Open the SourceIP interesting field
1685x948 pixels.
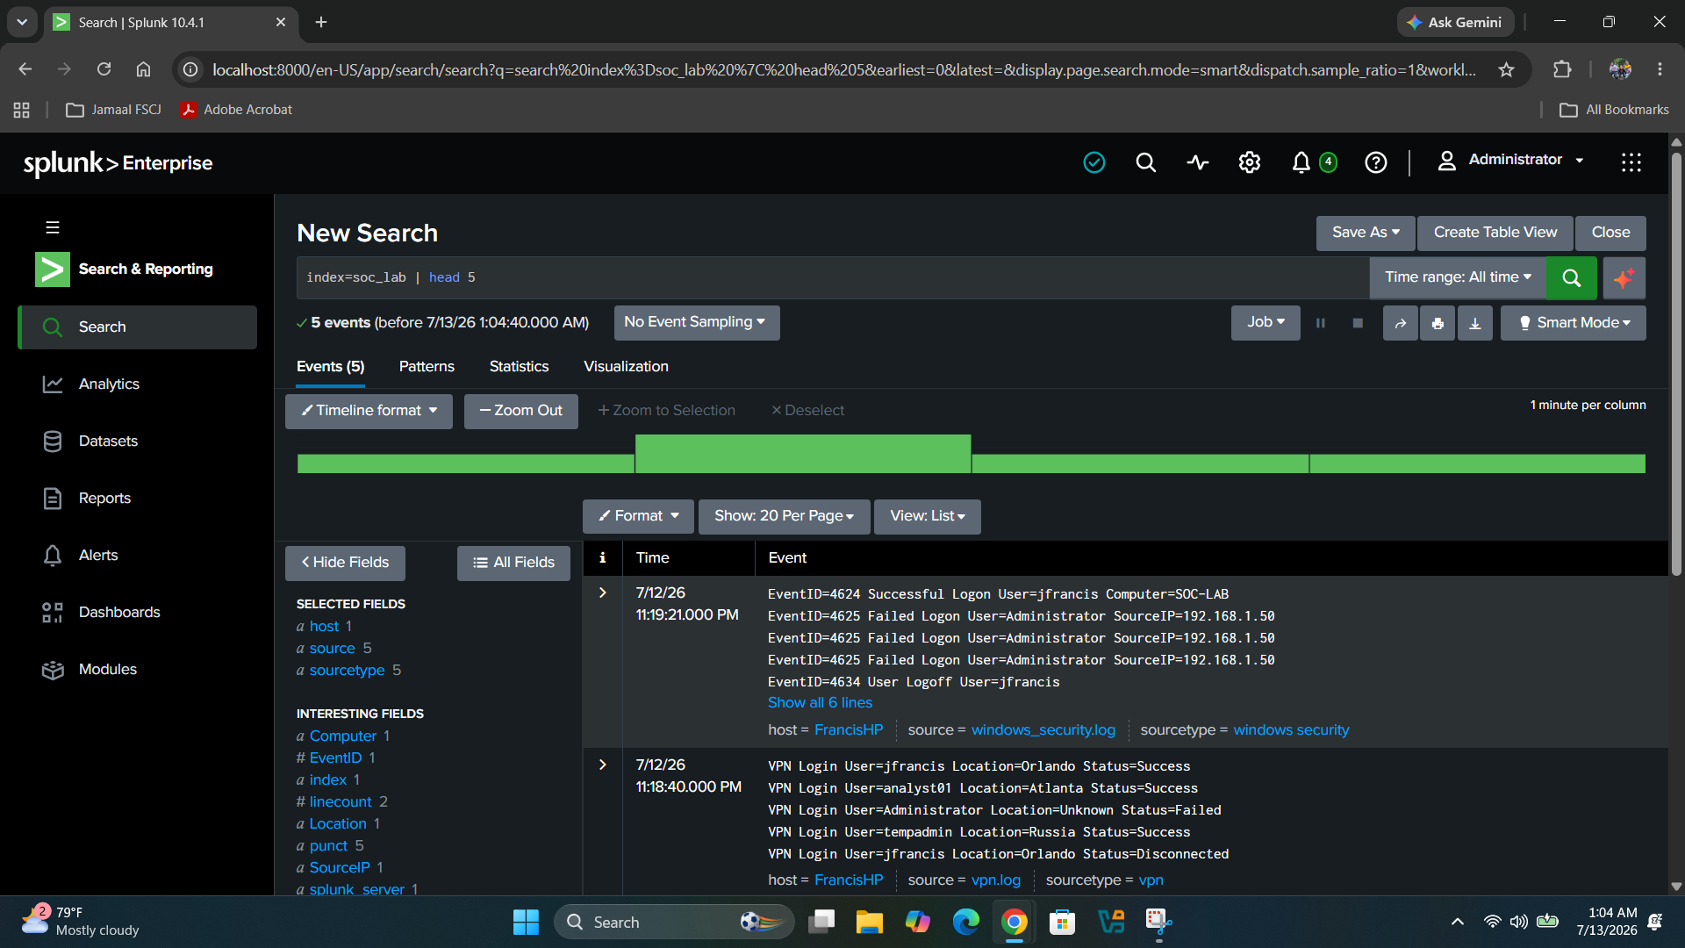coord(340,868)
